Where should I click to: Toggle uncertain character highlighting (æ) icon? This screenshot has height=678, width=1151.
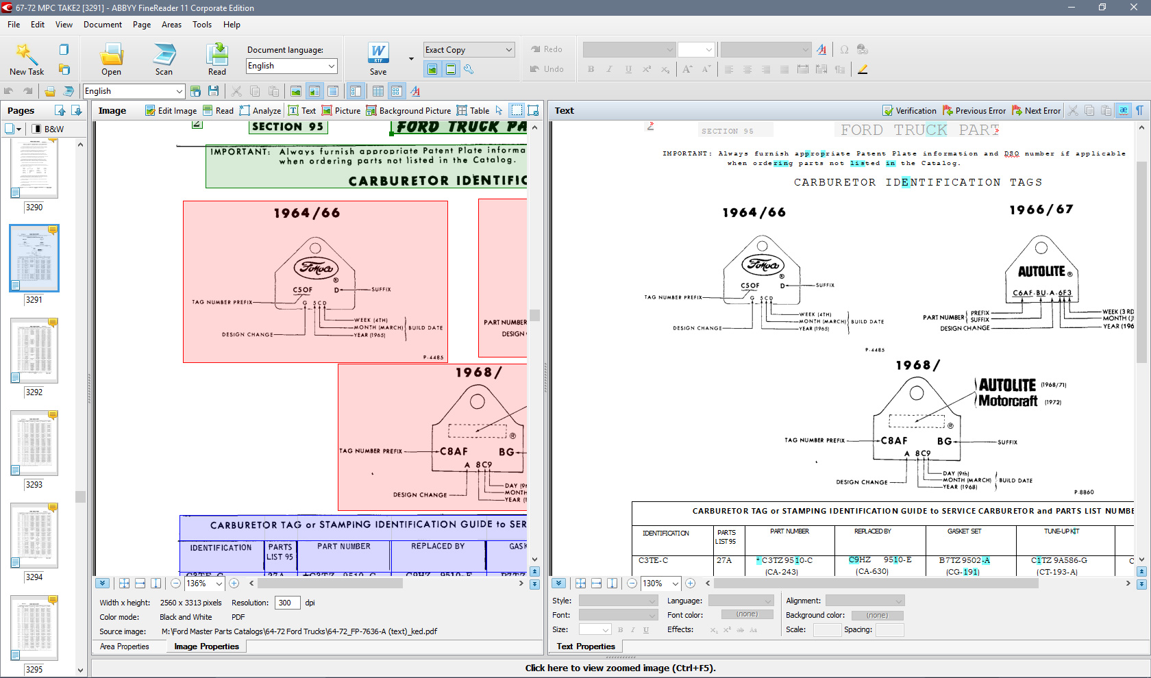[1124, 110]
